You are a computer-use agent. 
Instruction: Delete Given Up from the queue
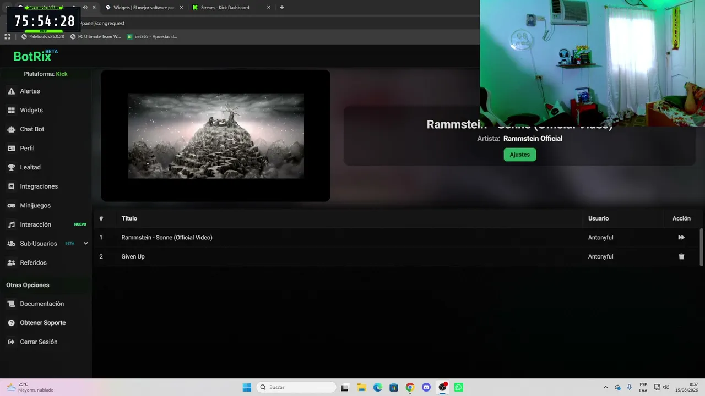(x=681, y=256)
